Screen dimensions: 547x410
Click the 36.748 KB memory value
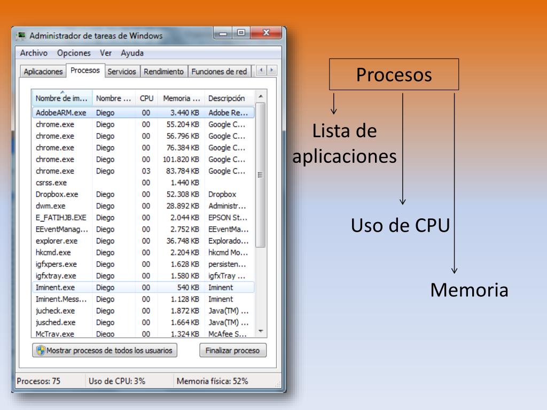(x=183, y=241)
